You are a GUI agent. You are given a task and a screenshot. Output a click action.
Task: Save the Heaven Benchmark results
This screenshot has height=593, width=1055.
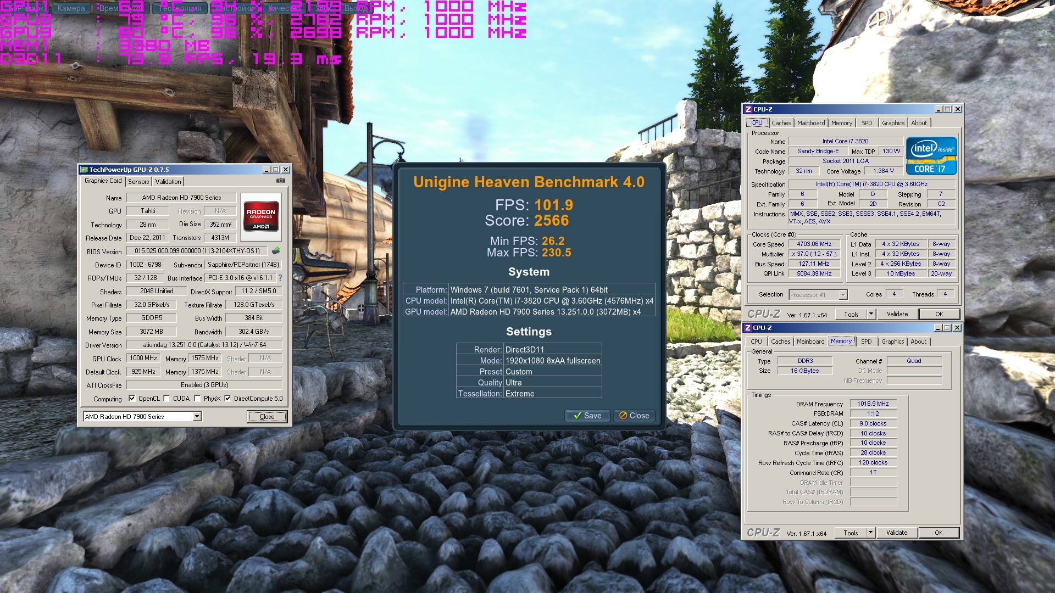point(587,416)
